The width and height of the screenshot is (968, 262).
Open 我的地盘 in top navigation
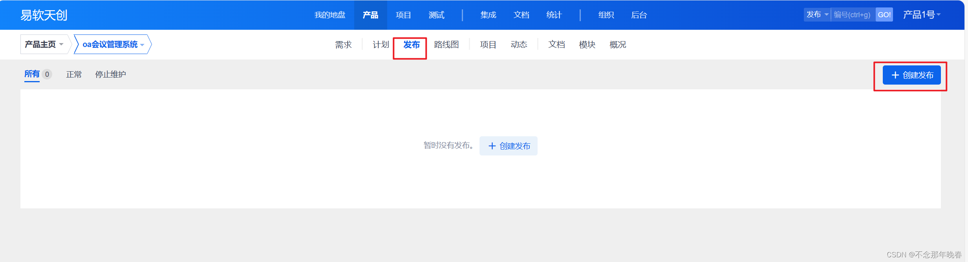click(x=330, y=15)
